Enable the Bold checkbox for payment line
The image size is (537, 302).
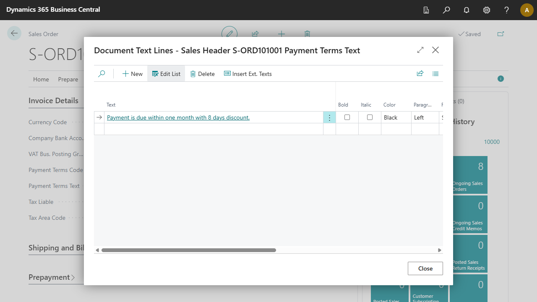(347, 117)
